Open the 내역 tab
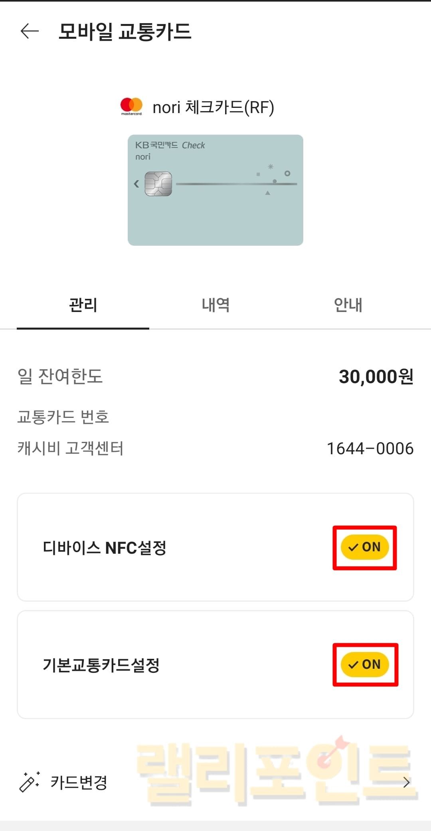Image resolution: width=431 pixels, height=831 pixels. [215, 305]
